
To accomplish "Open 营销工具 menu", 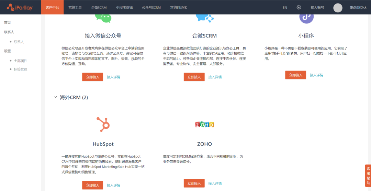I will point(75,7).
